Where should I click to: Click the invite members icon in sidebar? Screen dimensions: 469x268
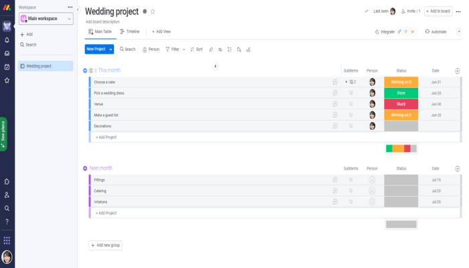click(x=7, y=195)
